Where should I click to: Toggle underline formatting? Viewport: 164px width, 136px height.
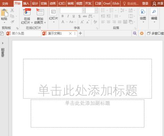click(74, 16)
